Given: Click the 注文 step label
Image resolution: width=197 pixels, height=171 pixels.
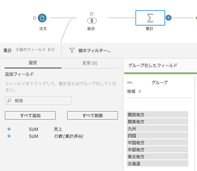Looking at the screenshot, I should [x=43, y=29].
